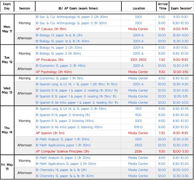The image size is (194, 180).
Task: Click 'IB Economics SL paper 2 (1h 45m)'
Action: (61, 66)
